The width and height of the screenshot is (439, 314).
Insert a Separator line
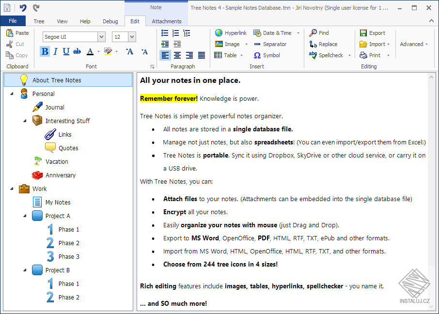270,44
